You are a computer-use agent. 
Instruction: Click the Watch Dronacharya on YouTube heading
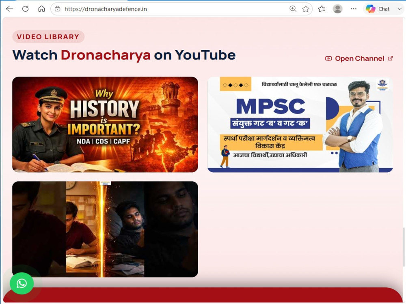tap(124, 55)
